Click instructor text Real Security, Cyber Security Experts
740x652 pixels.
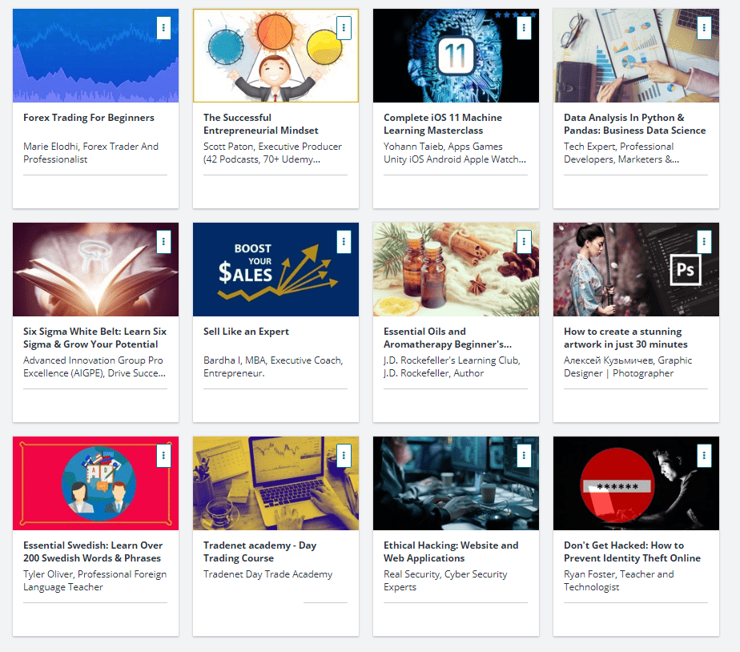tap(445, 581)
